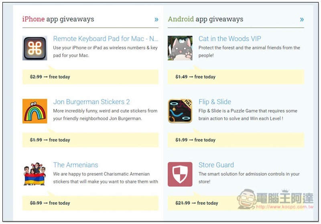
Task: Click the Store Guard shield icon
Action: coord(180,174)
